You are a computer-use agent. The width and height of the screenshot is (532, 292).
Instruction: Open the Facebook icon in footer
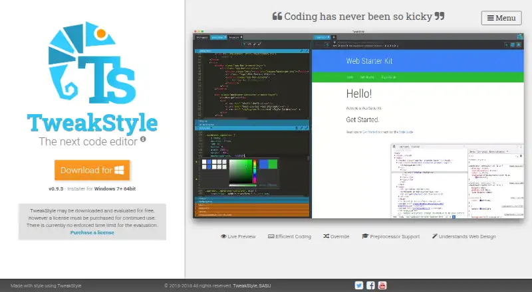click(370, 285)
